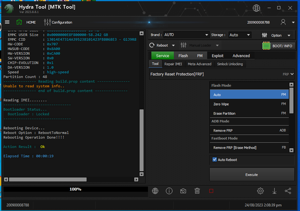Open settings gear icon at bottom
300x211 pixels.
pyautogui.click(x=261, y=191)
